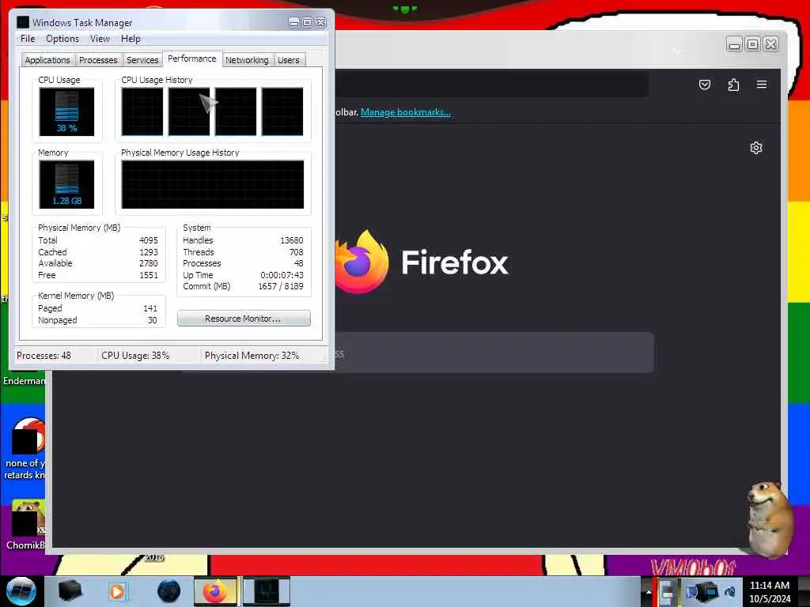
Task: Click the Nonpaged value 30
Action: pos(153,321)
